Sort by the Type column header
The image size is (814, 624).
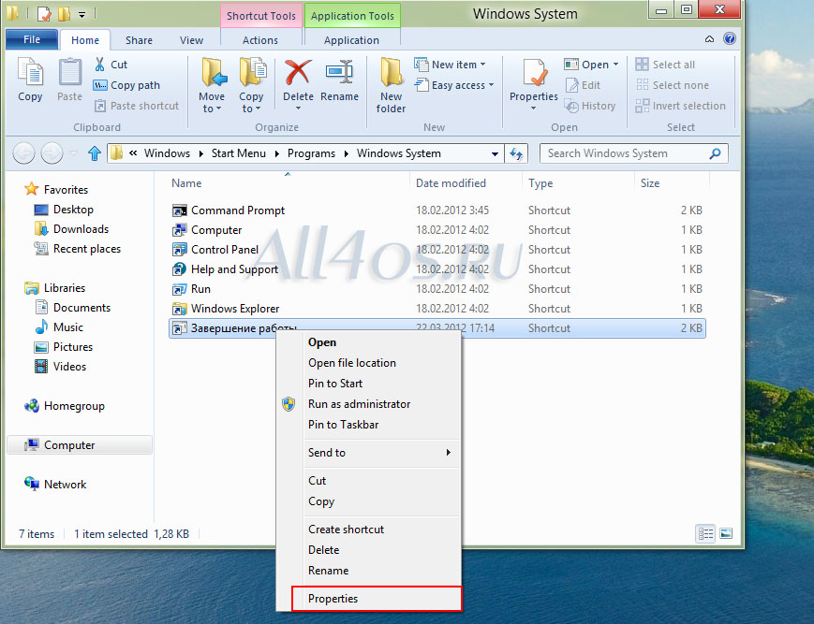[540, 183]
